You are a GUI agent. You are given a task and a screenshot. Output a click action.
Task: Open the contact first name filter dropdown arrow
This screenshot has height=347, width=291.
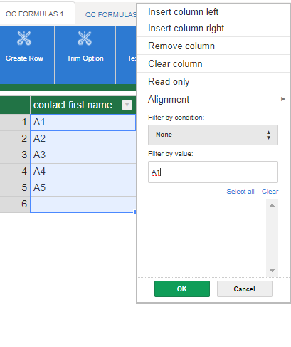[127, 105]
